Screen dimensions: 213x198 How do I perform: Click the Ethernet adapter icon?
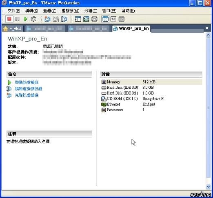pyautogui.click(x=104, y=104)
